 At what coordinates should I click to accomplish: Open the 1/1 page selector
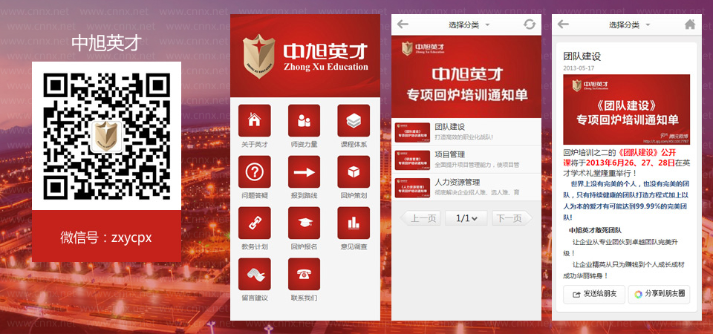tap(466, 218)
